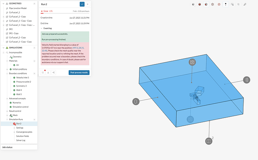Open the full event log list icon
Image resolution: width=258 pixels, height=160 pixels.
(x=43, y=72)
